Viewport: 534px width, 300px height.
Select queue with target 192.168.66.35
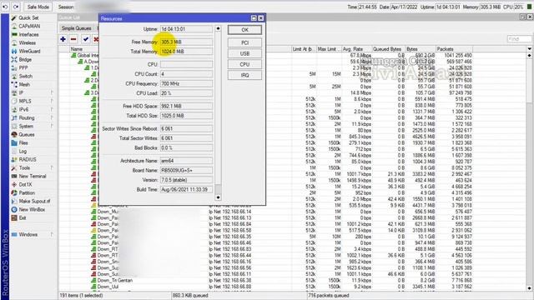click(293, 237)
